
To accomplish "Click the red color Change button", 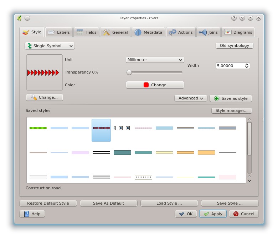I will (x=155, y=85).
